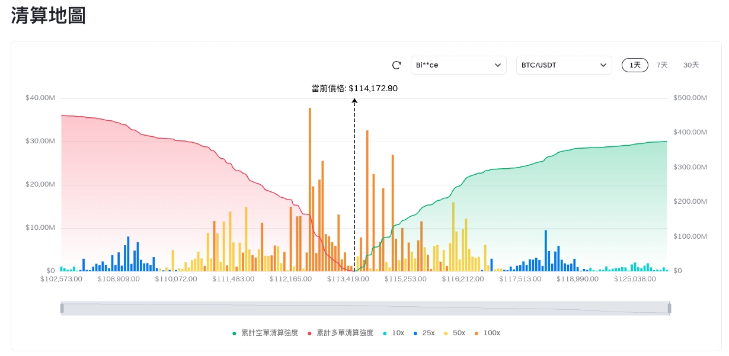This screenshot has height=356, width=729.
Task: Open the BTC/USDT pair dropdown
Action: click(x=564, y=65)
